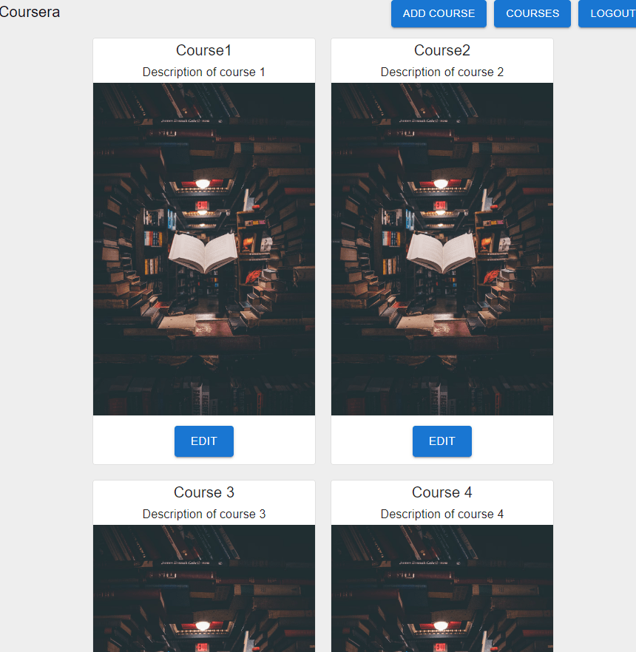Screen dimensions: 636x652
Task: Open the Course 4 card image
Action: pos(442,588)
